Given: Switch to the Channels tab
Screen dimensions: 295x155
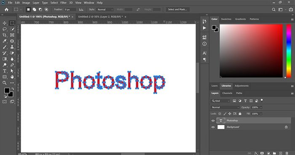Looking at the screenshot, I should [x=227, y=93].
